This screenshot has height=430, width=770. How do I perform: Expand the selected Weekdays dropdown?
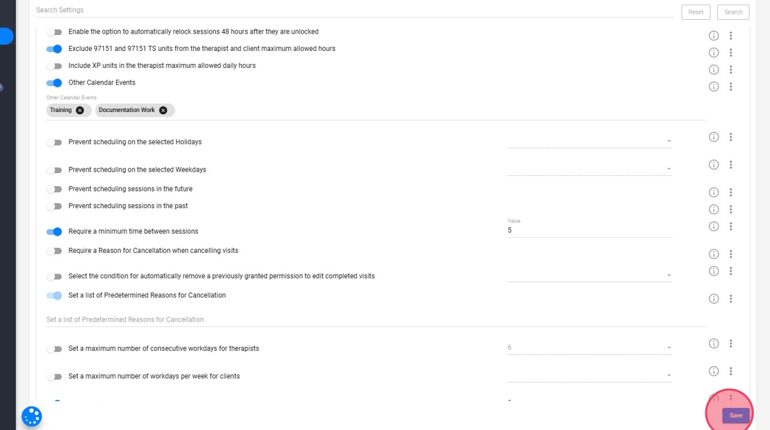pyautogui.click(x=589, y=169)
